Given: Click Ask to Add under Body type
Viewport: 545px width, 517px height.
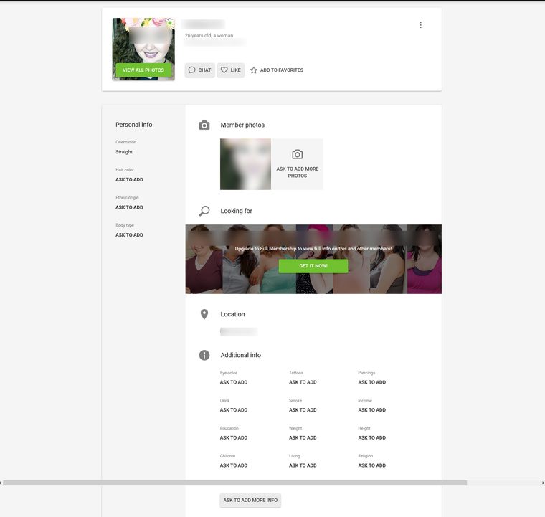Looking at the screenshot, I should [129, 235].
